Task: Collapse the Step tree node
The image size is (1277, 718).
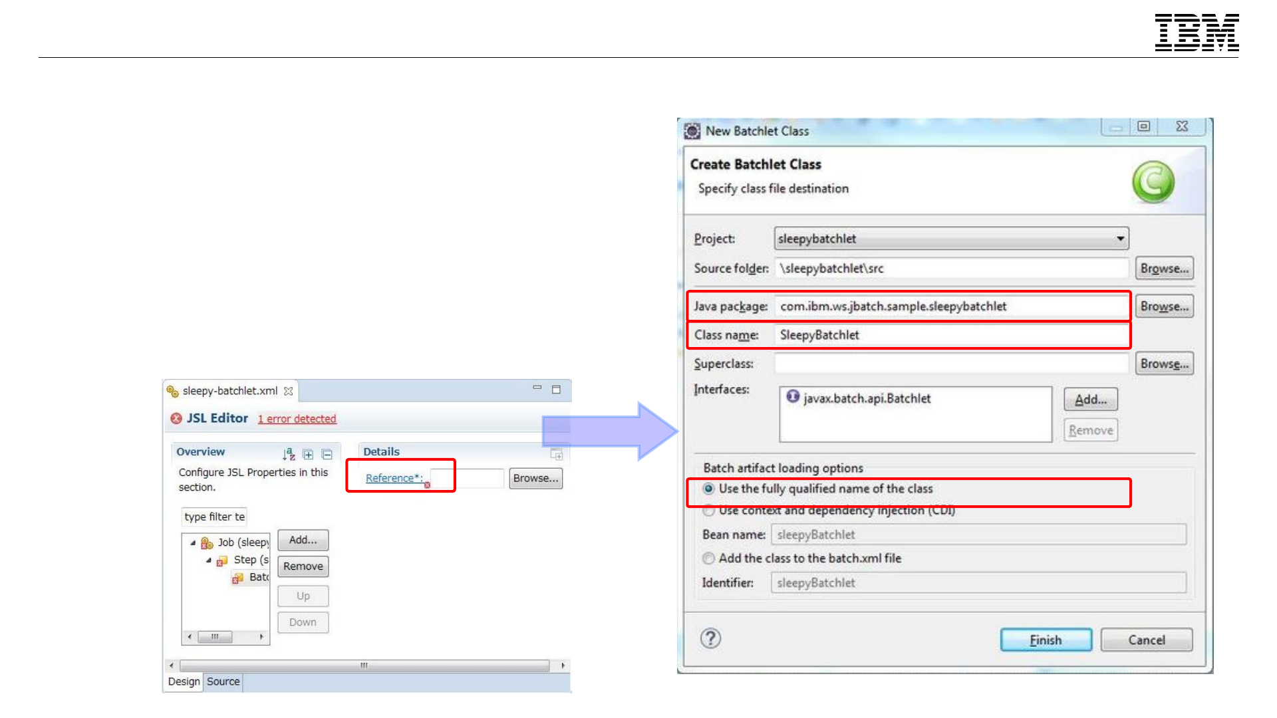Action: (208, 560)
